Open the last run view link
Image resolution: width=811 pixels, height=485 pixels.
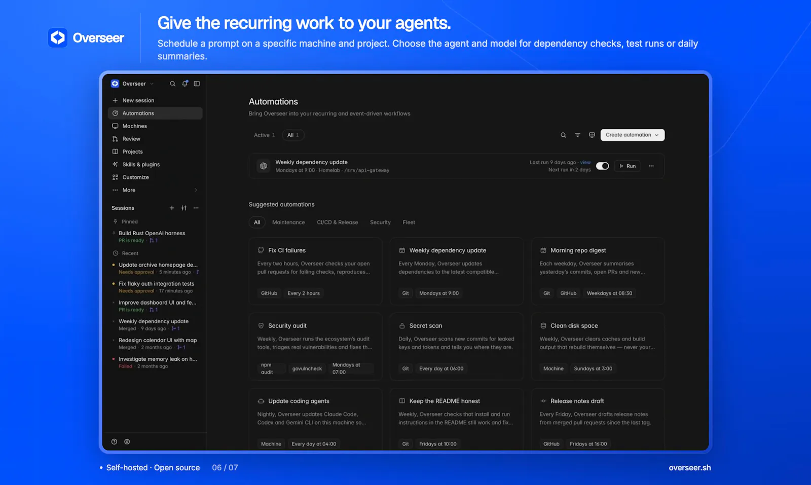click(585, 162)
